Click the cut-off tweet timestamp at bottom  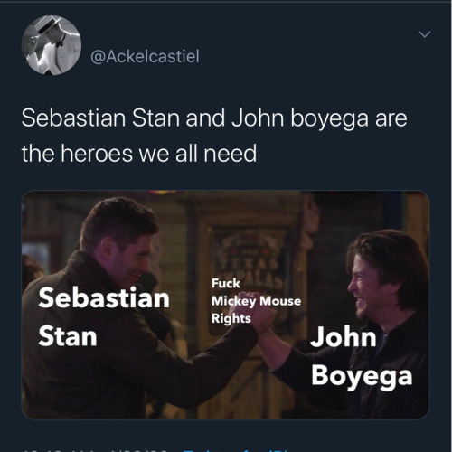point(97,450)
